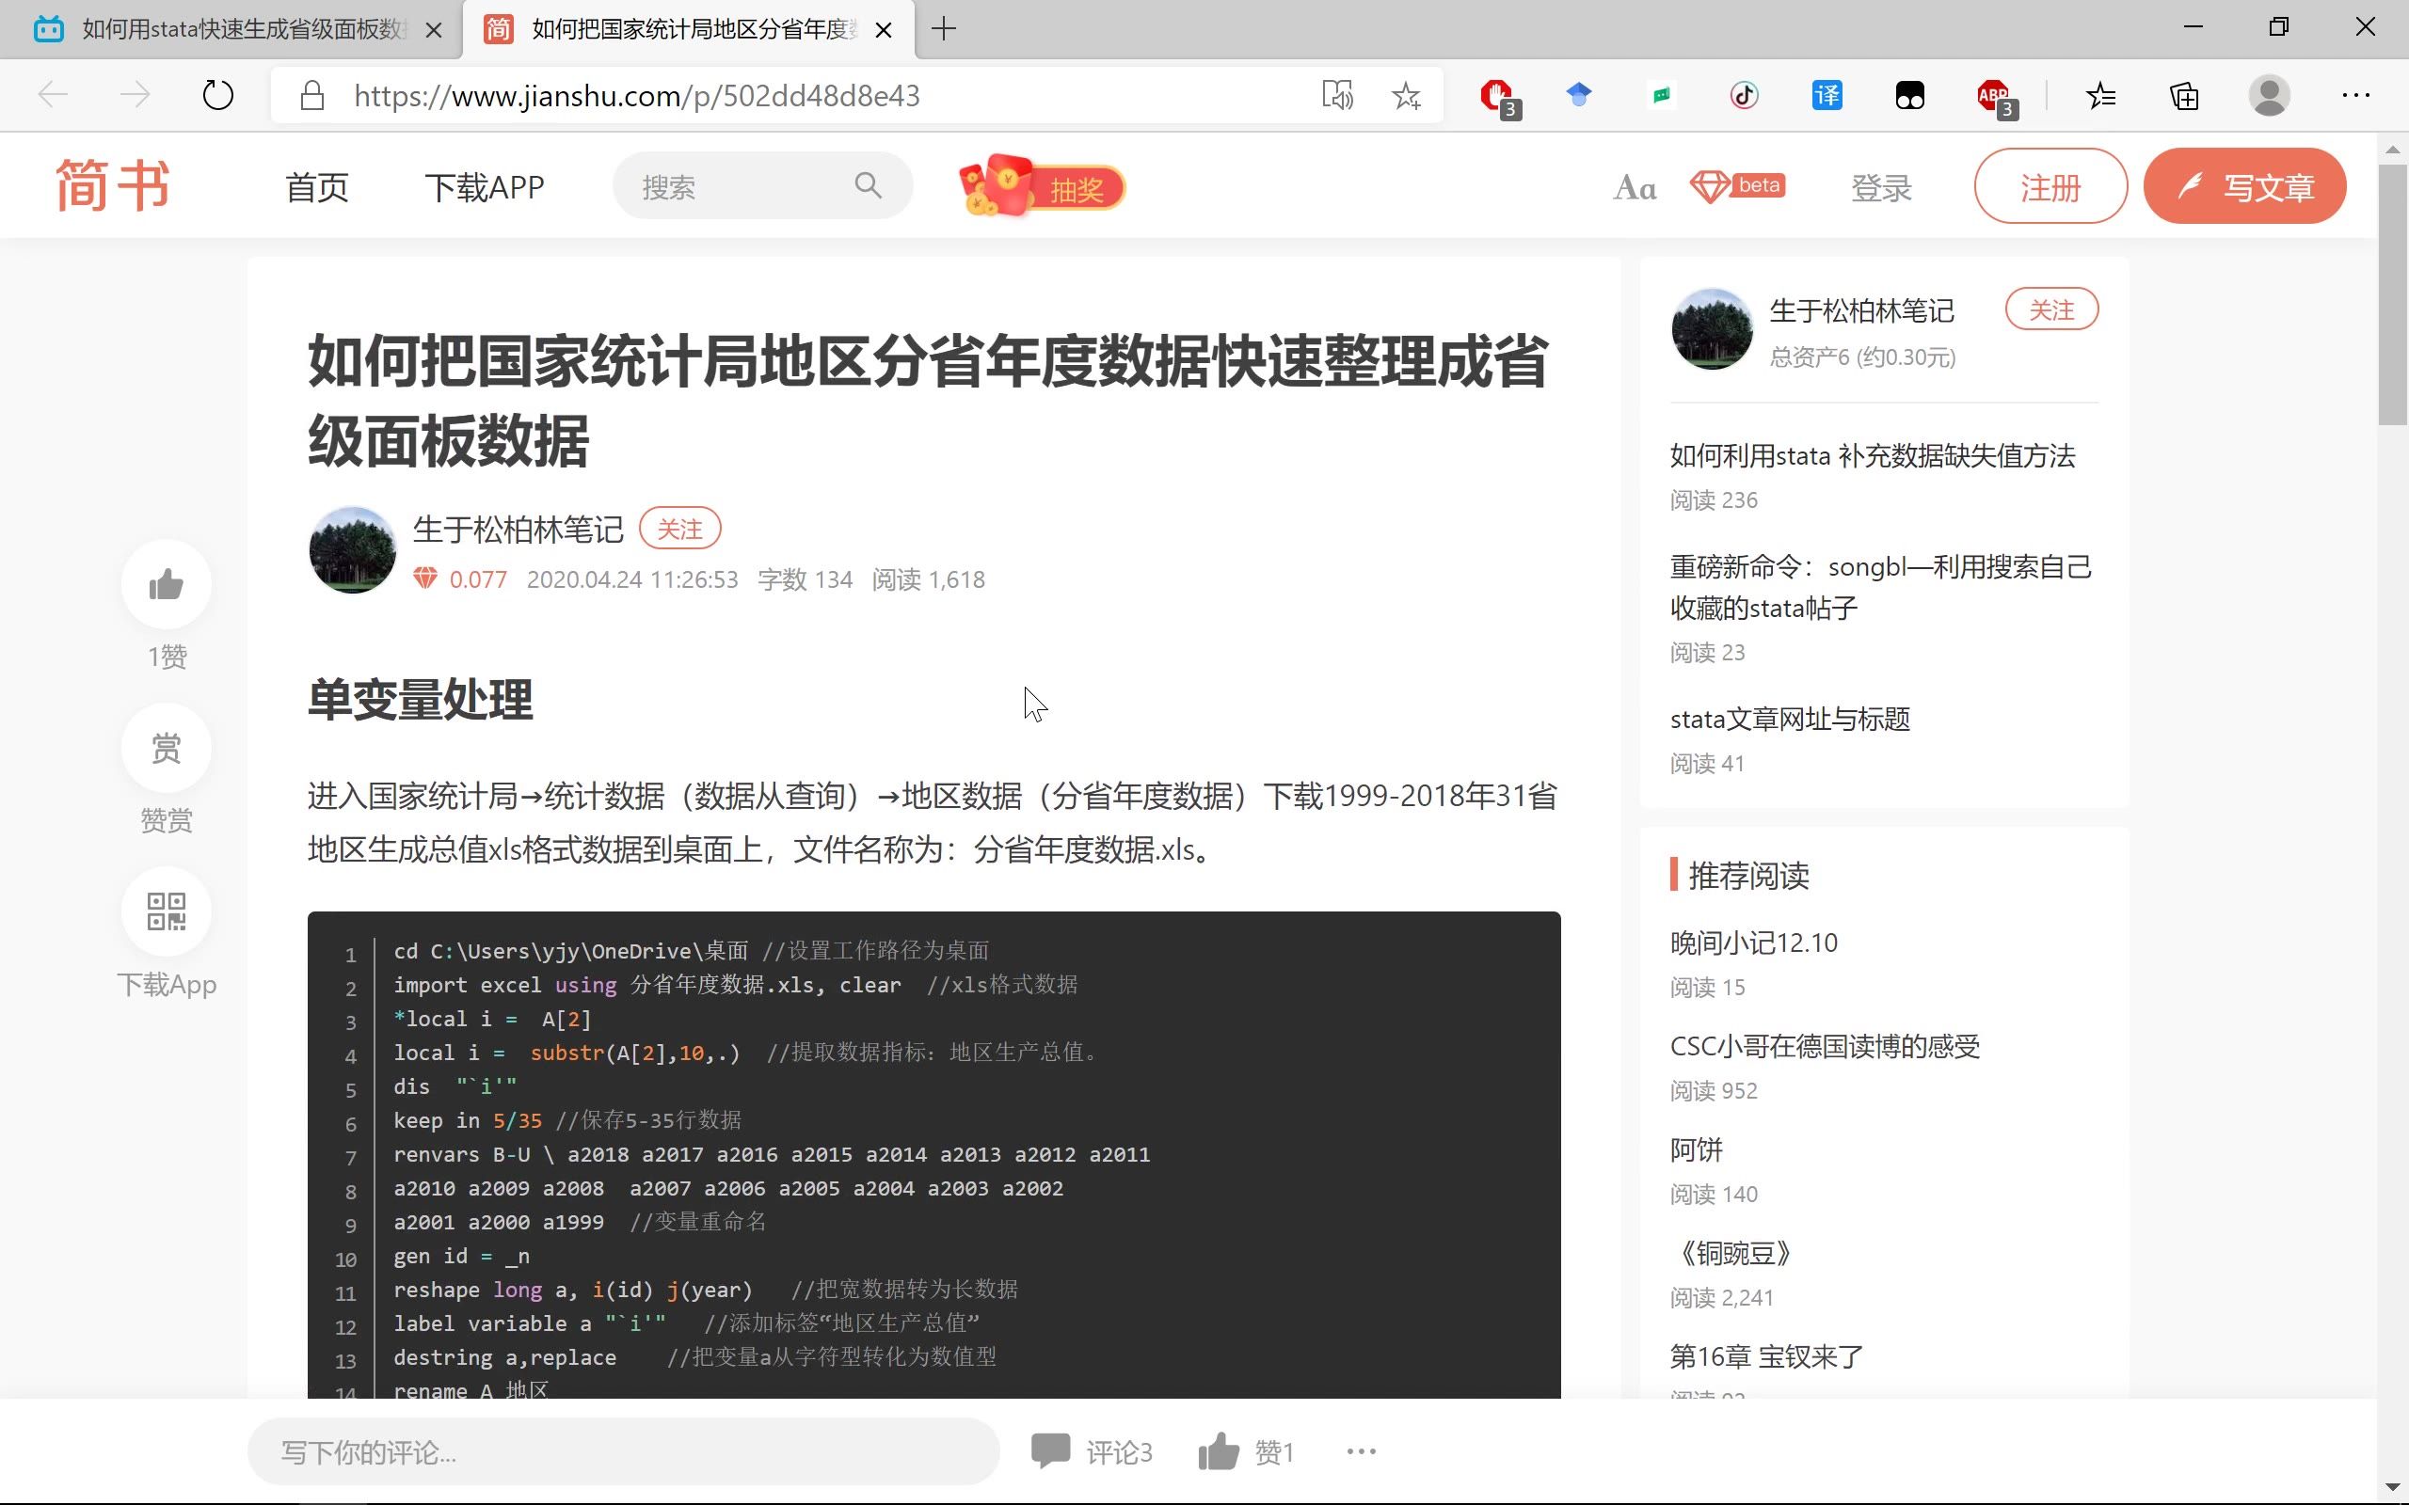The width and height of the screenshot is (2409, 1505).
Task: Click the browser read aloud icon
Action: click(1337, 96)
